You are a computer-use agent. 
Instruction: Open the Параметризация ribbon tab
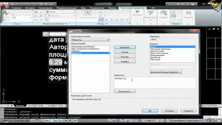(x=67, y=8)
